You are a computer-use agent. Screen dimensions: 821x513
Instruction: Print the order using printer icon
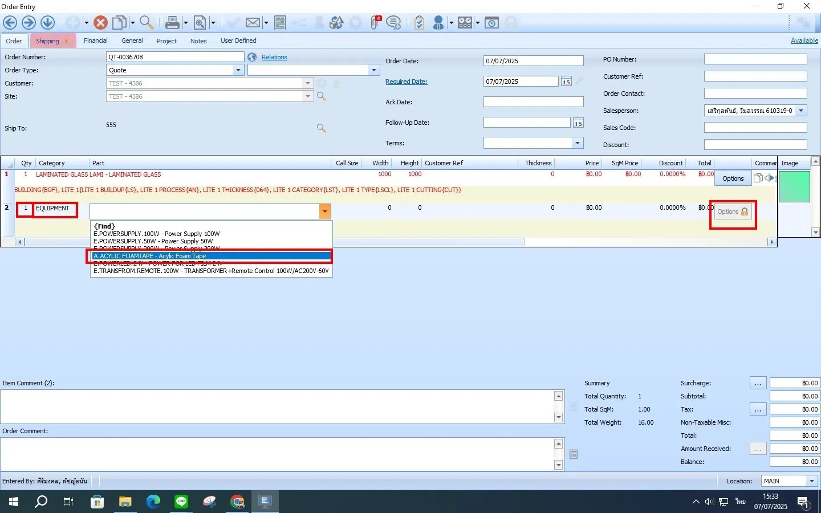[x=173, y=23]
